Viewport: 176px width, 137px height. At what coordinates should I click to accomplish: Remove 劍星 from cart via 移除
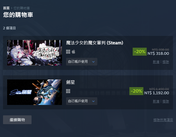pos(166,101)
